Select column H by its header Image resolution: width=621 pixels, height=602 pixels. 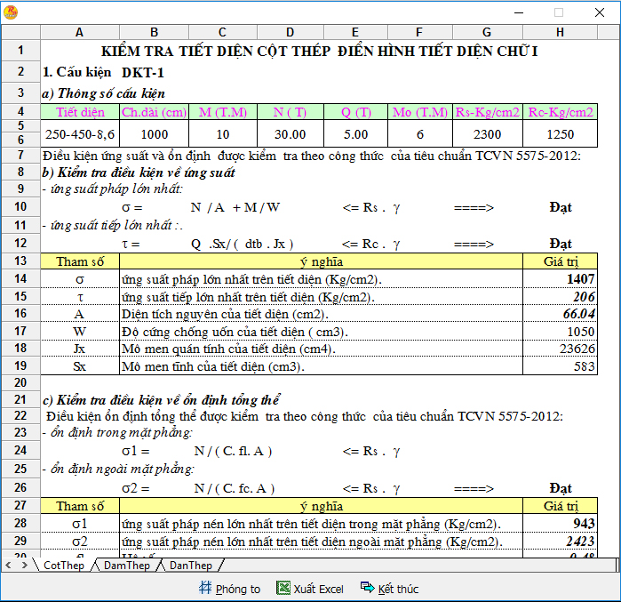(x=559, y=32)
